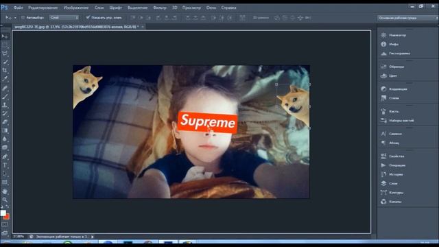This screenshot has height=247, width=439.
Task: Select the Hand tool
Action: 5,191
